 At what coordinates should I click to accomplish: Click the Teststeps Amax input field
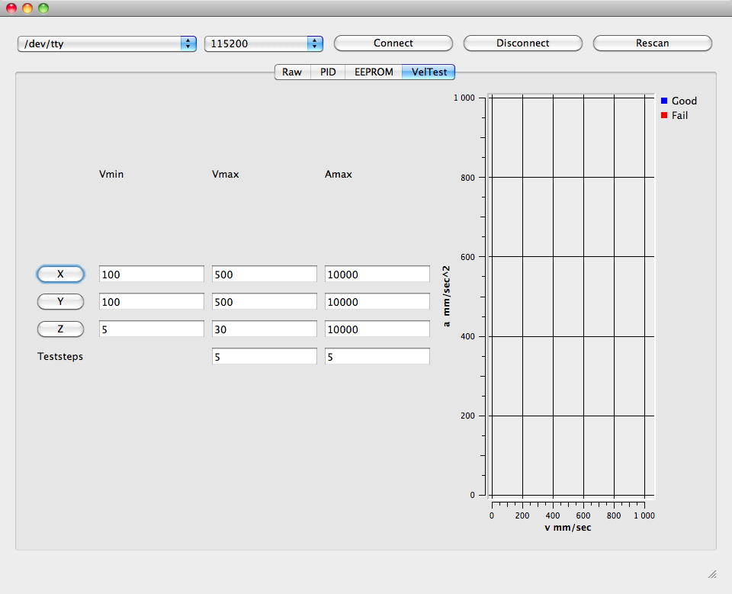coord(377,357)
